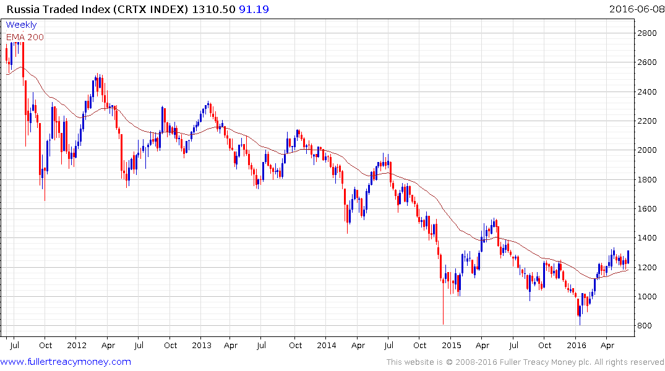665x371 pixels.
Task: Click the 2800 price axis label
Action: pos(647,33)
